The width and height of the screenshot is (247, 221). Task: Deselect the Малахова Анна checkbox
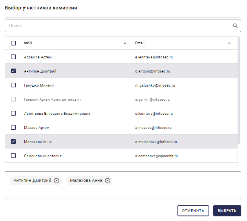(13, 141)
